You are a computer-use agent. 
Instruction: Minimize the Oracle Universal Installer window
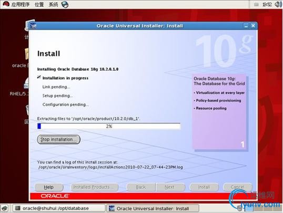pos(246,26)
